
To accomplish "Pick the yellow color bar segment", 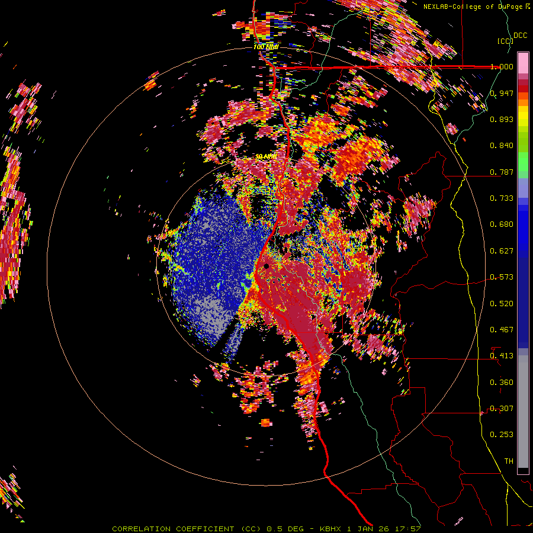I will pos(523,116).
